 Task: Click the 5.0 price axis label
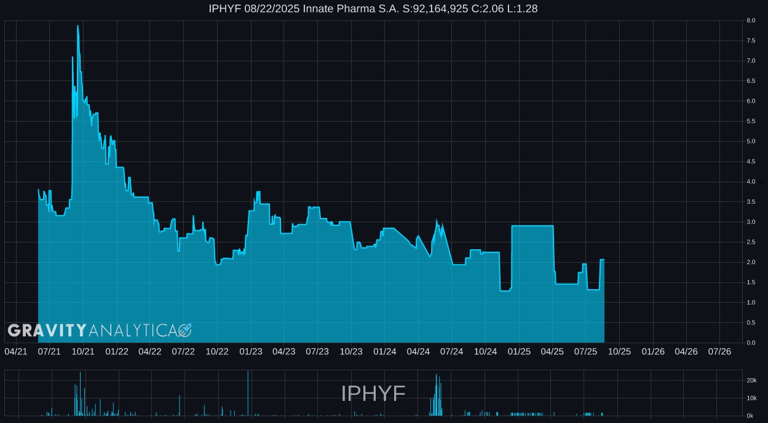(751, 141)
